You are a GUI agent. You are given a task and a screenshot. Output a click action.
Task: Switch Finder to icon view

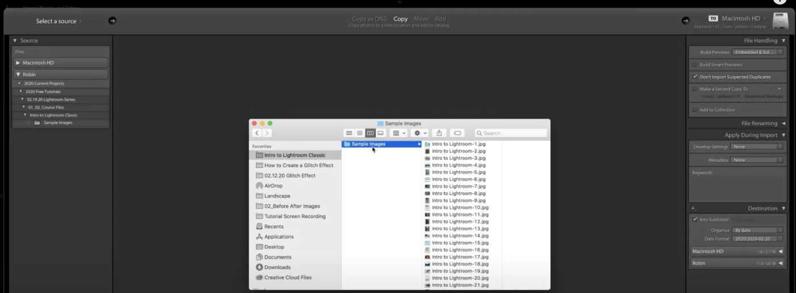[x=349, y=133]
